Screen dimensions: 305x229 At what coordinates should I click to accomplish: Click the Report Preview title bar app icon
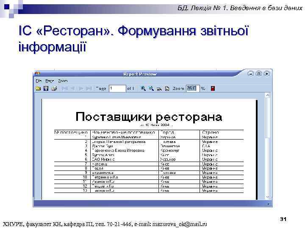click(x=37, y=74)
